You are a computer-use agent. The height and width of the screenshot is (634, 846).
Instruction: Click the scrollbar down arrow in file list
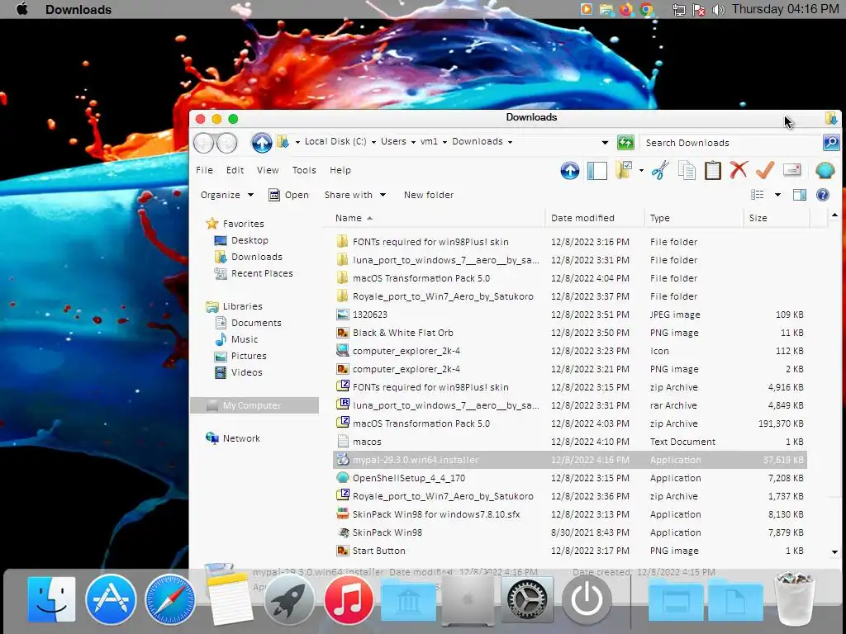[834, 552]
